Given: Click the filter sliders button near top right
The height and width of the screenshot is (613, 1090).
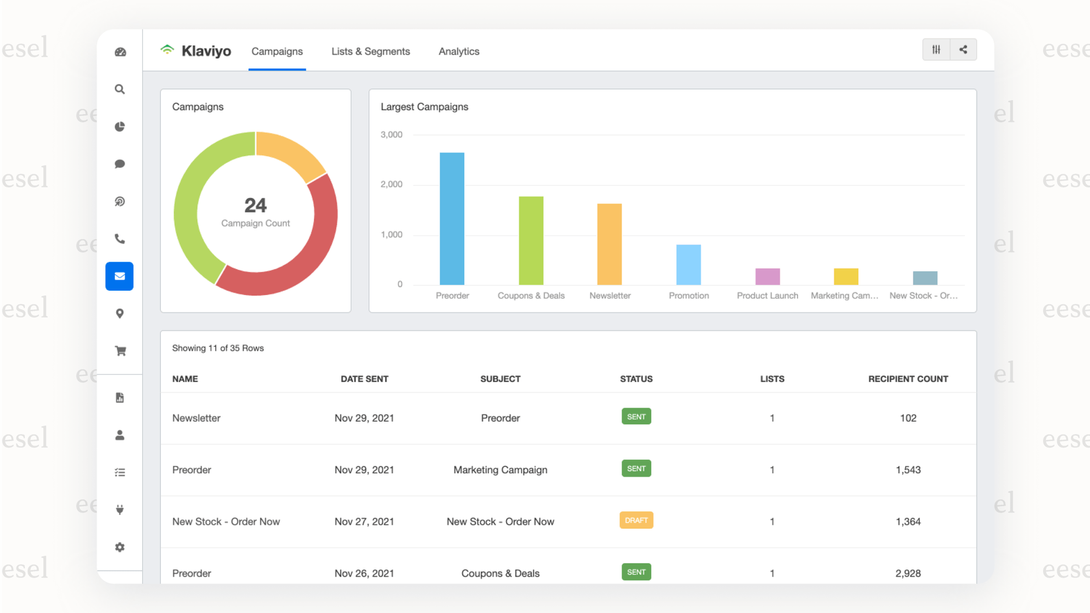Looking at the screenshot, I should (x=936, y=49).
